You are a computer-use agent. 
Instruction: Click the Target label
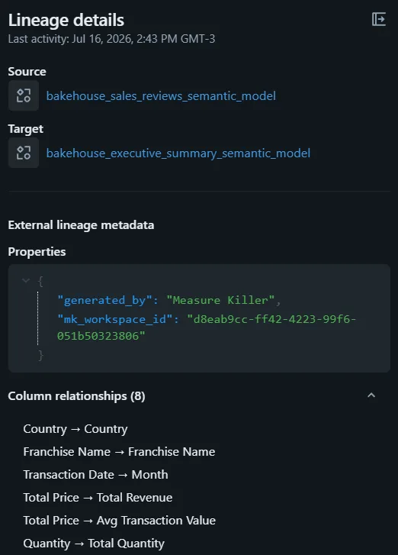pyautogui.click(x=25, y=129)
